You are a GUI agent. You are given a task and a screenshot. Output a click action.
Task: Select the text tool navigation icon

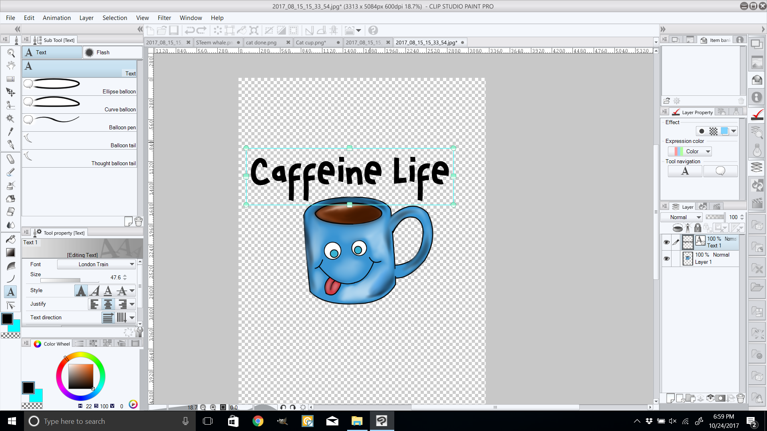(x=685, y=171)
